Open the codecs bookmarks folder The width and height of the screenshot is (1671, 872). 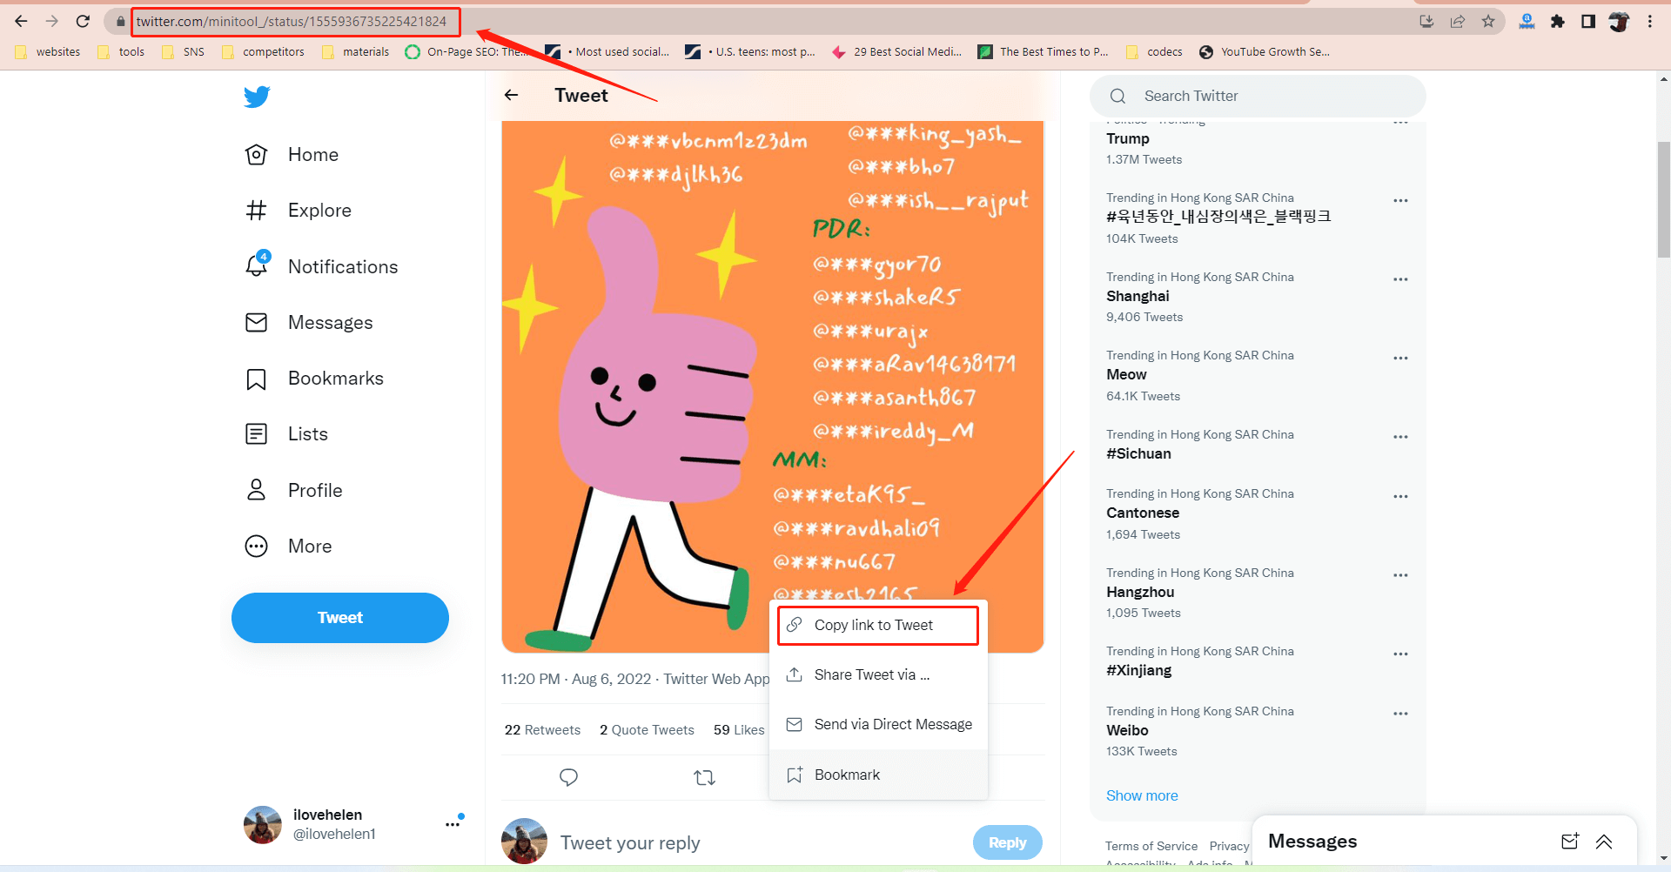[1154, 52]
